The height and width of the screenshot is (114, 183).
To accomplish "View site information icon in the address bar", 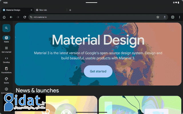I will coord(31,17).
